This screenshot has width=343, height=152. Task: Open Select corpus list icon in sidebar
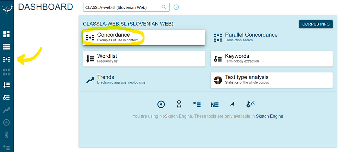(x=6, y=46)
